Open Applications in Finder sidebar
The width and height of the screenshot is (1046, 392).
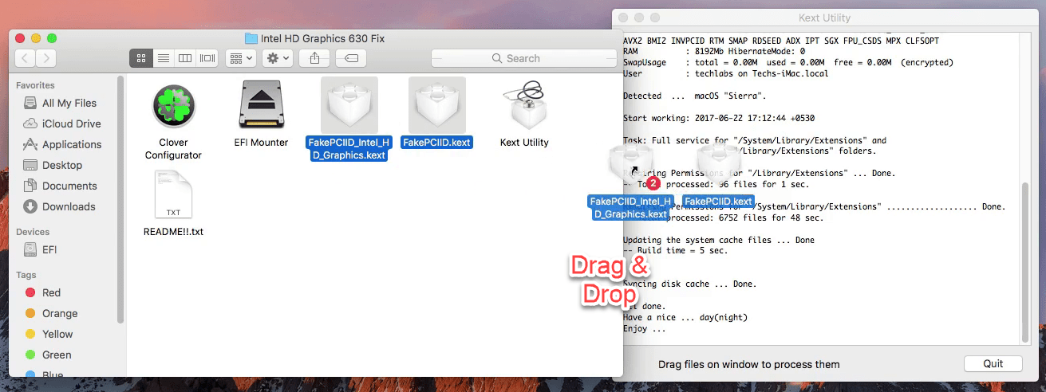(x=63, y=144)
